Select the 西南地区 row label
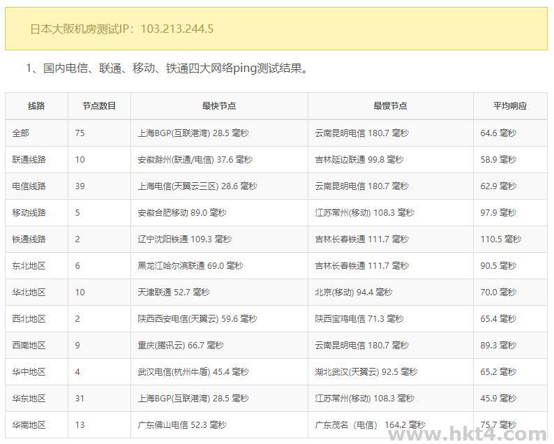Screen dimensions: 554x444 pyautogui.click(x=29, y=345)
